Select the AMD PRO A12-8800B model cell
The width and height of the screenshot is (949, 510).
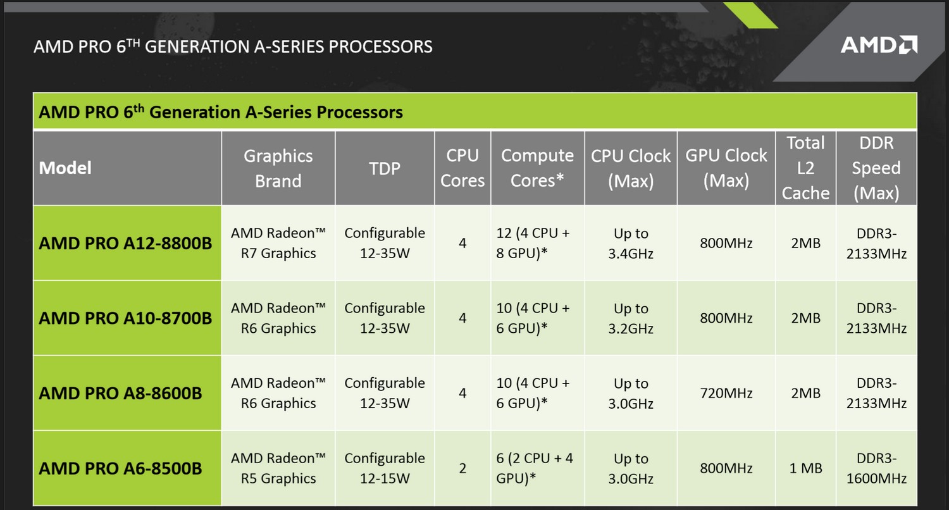[127, 243]
